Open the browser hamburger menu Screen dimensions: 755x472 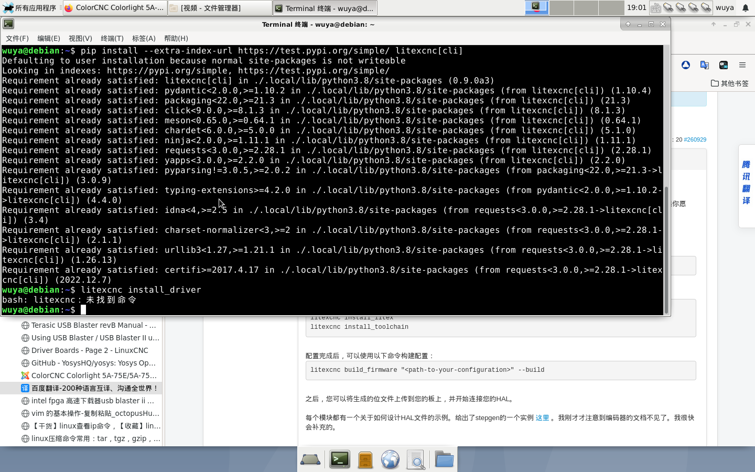(x=742, y=65)
